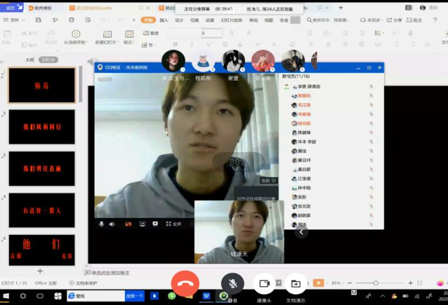The image size is (448, 305).
Task: Select the 设计 ribbon tab
Action: click(179, 20)
